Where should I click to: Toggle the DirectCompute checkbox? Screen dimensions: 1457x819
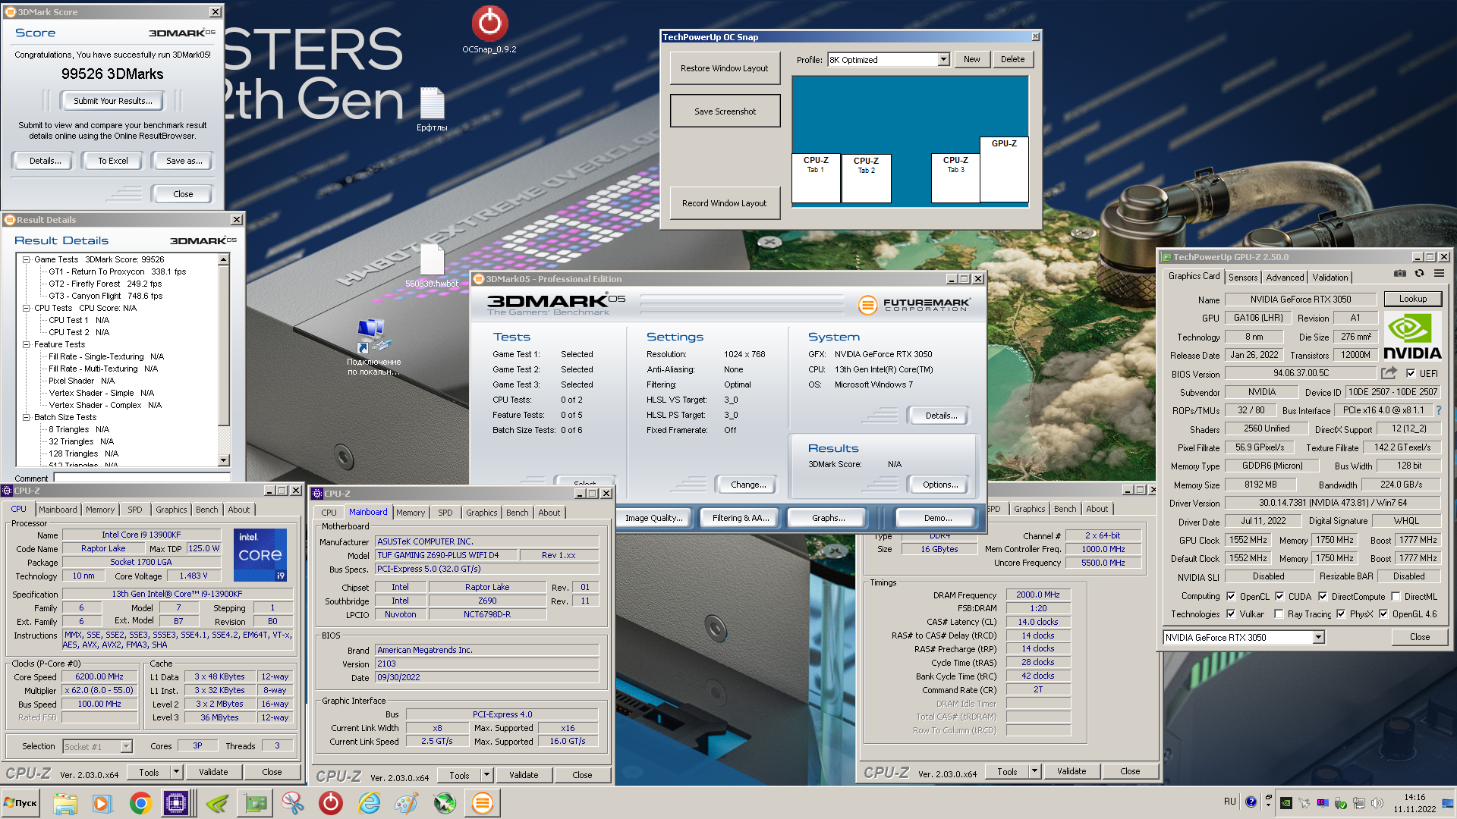[1323, 596]
